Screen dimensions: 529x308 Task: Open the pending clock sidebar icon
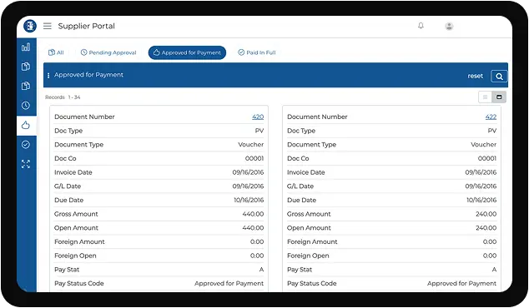pyautogui.click(x=26, y=106)
